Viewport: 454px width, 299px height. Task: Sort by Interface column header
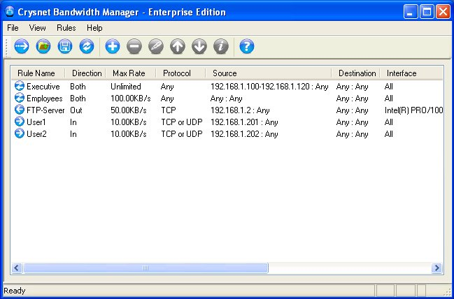pos(411,73)
